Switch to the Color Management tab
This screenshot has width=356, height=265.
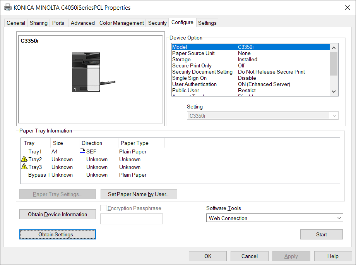122,23
